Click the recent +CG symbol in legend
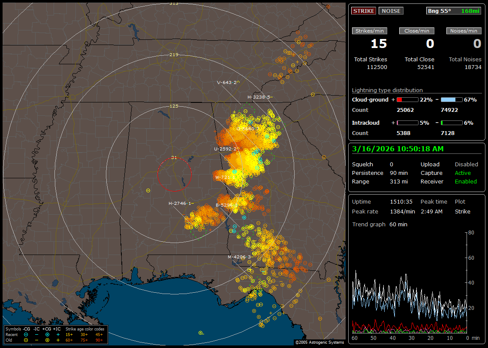 point(47,334)
